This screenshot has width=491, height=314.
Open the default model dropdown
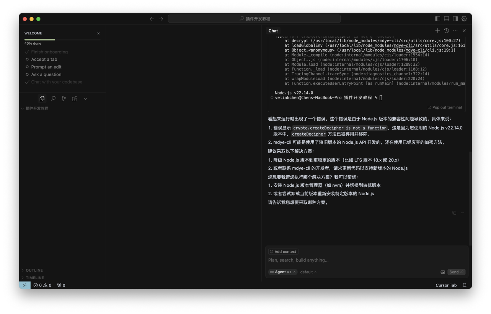click(x=308, y=272)
